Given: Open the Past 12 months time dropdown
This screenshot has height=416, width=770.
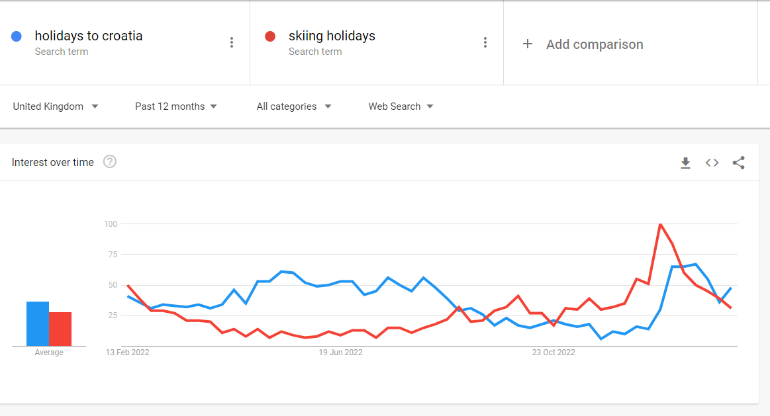Looking at the screenshot, I should 176,106.
